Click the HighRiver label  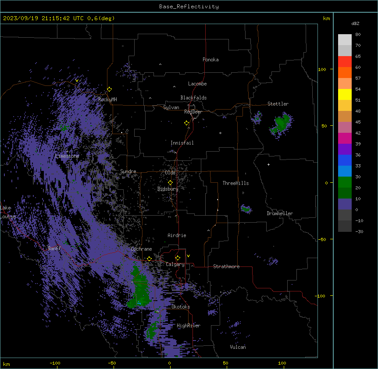(189, 326)
